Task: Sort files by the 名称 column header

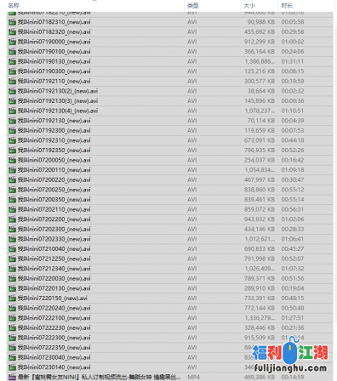Action: tap(14, 5)
